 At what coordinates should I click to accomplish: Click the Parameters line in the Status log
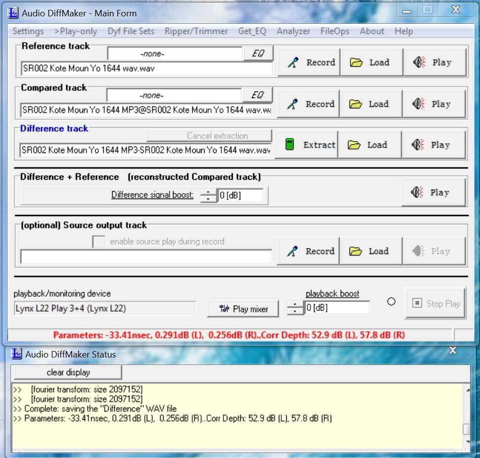pos(173,418)
